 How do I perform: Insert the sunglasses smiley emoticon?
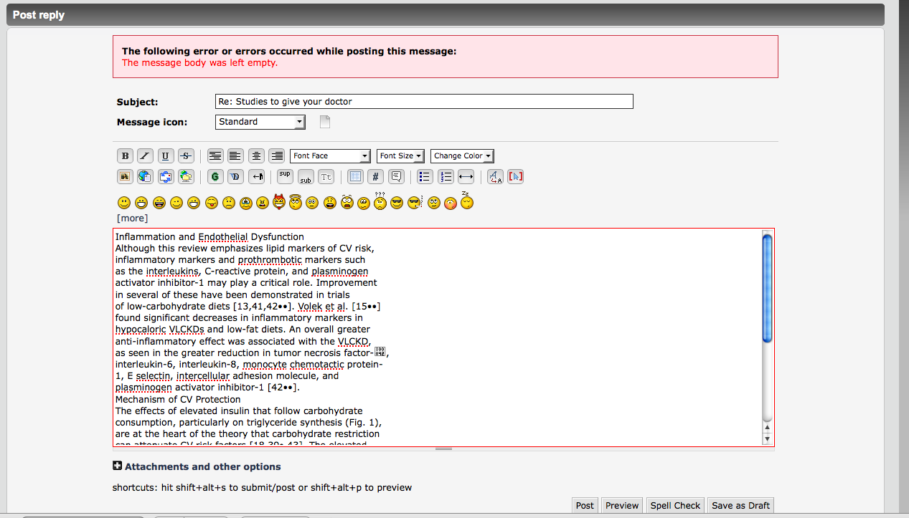397,203
